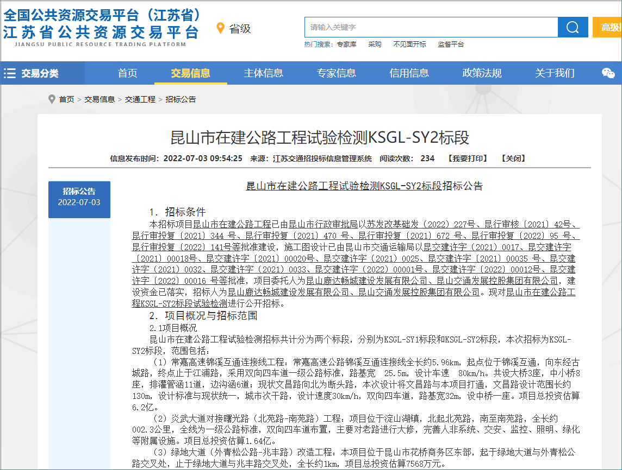The image size is (622, 470).
Task: Go to 专家信息 menu item
Action: point(337,73)
